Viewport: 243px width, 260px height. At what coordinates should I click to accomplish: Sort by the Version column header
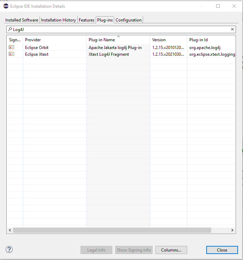click(168, 40)
